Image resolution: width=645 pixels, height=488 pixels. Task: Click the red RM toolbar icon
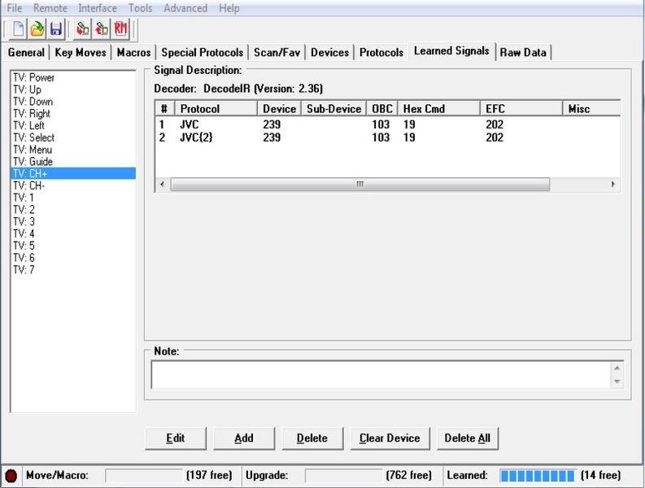[121, 29]
